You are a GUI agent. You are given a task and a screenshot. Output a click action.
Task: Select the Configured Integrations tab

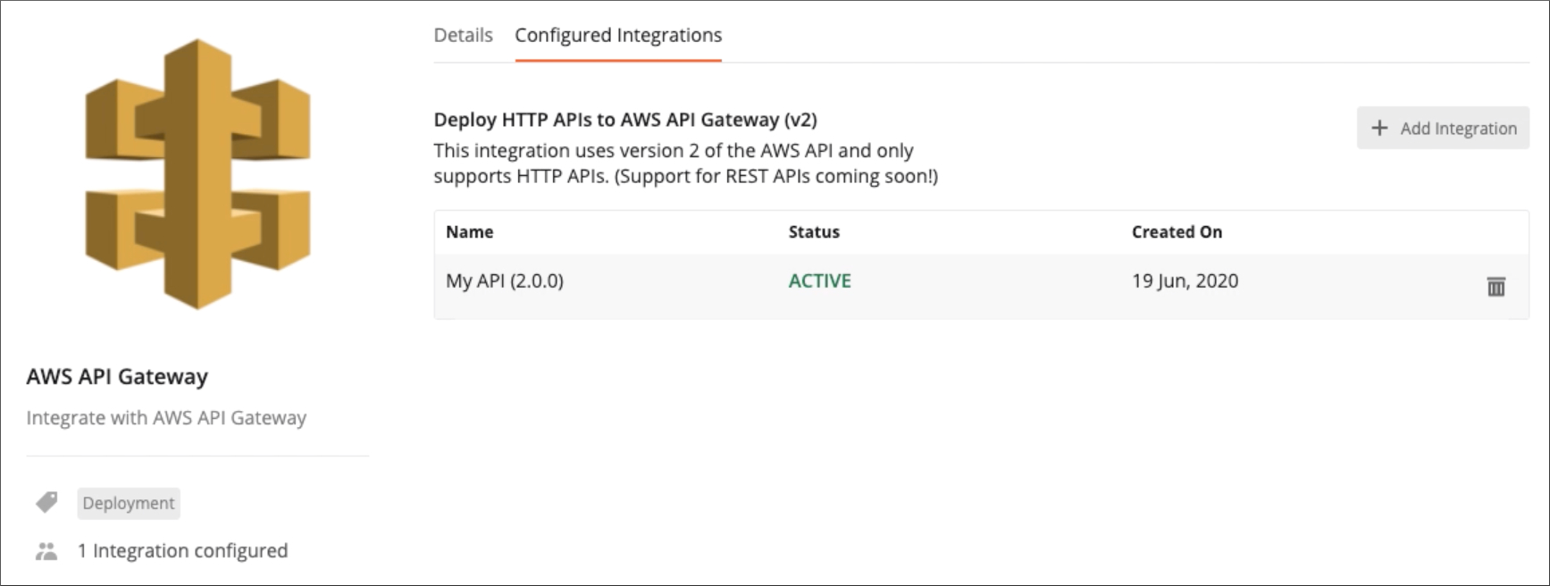coord(618,35)
